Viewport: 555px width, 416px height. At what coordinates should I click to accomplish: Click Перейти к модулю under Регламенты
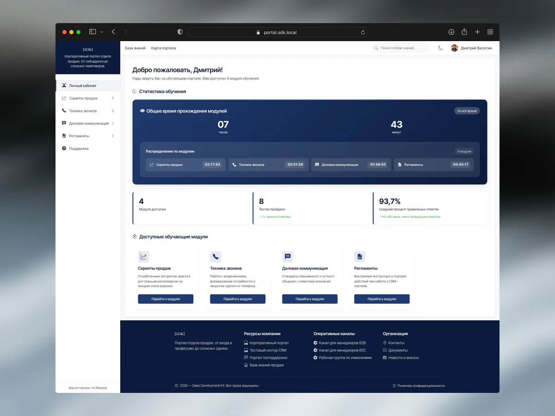pos(382,299)
